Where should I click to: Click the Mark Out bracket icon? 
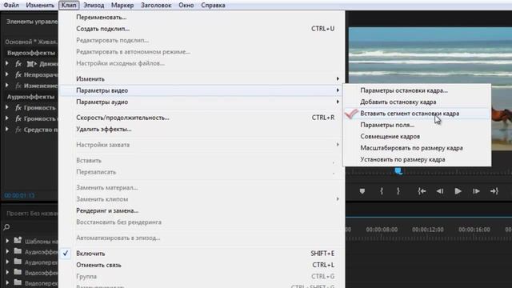point(398,191)
